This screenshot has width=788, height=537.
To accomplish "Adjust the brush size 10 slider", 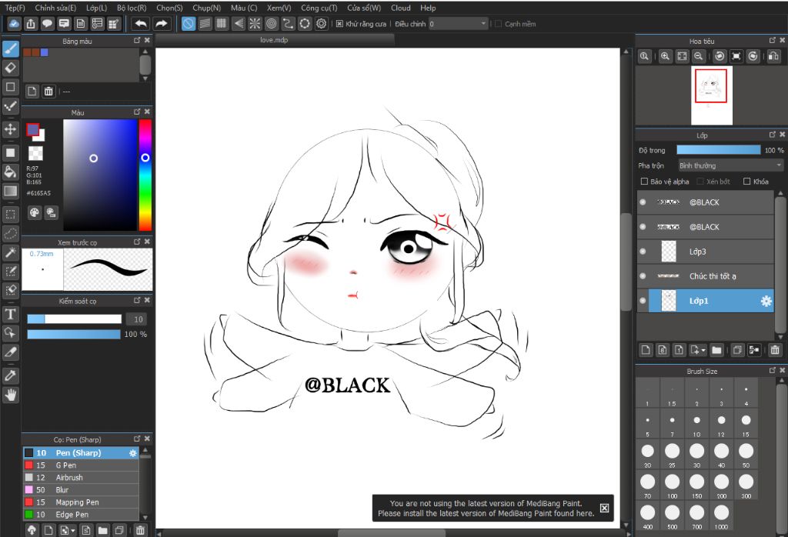I will (x=75, y=319).
